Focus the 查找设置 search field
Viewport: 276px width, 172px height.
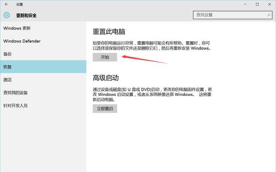tap(233, 15)
